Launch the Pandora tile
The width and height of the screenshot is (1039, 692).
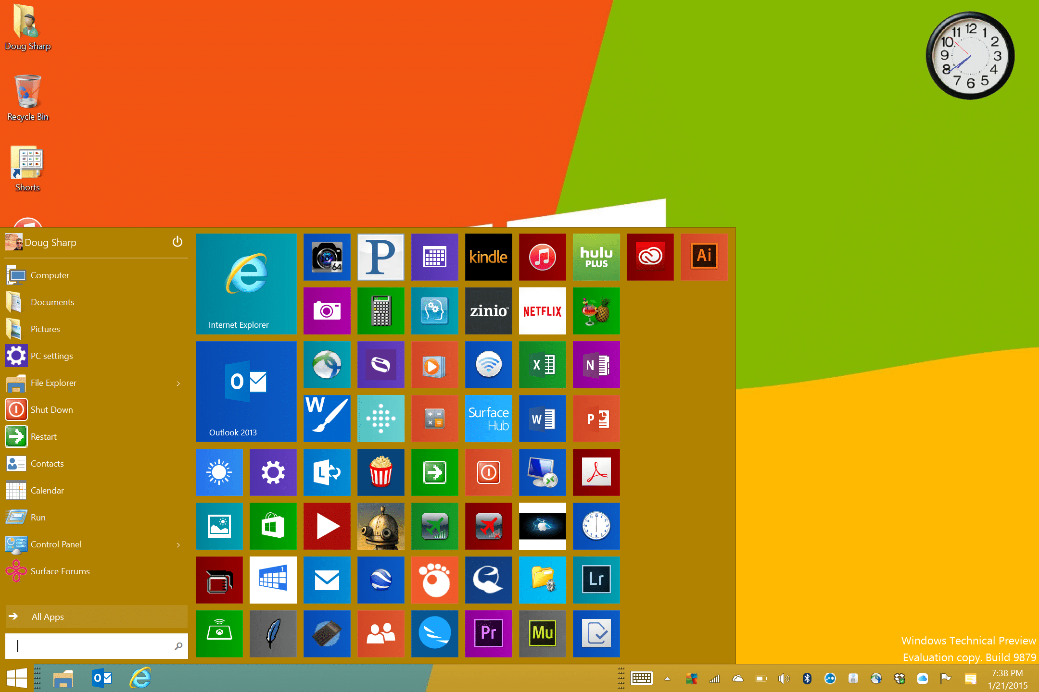[380, 257]
